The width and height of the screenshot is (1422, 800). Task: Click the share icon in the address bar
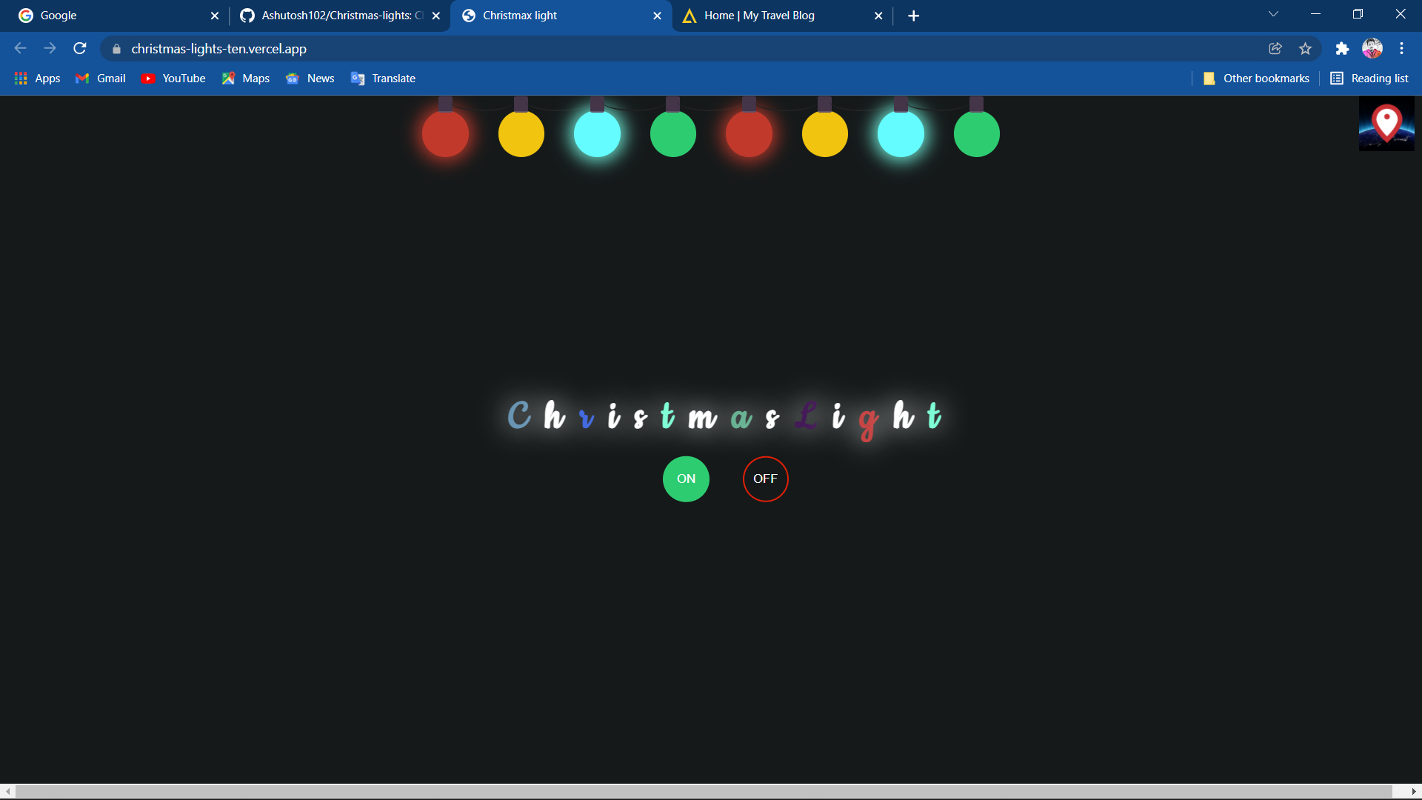coord(1275,48)
